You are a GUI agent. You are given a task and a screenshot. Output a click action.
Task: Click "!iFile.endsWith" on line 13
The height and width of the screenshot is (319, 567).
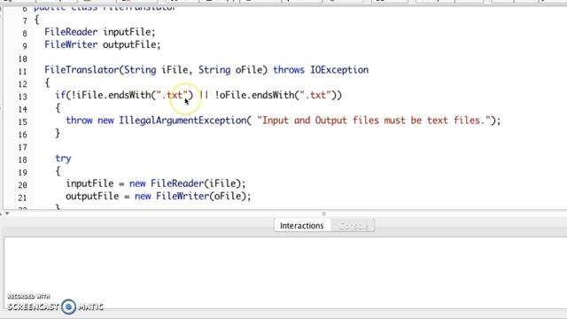pyautogui.click(x=111, y=95)
